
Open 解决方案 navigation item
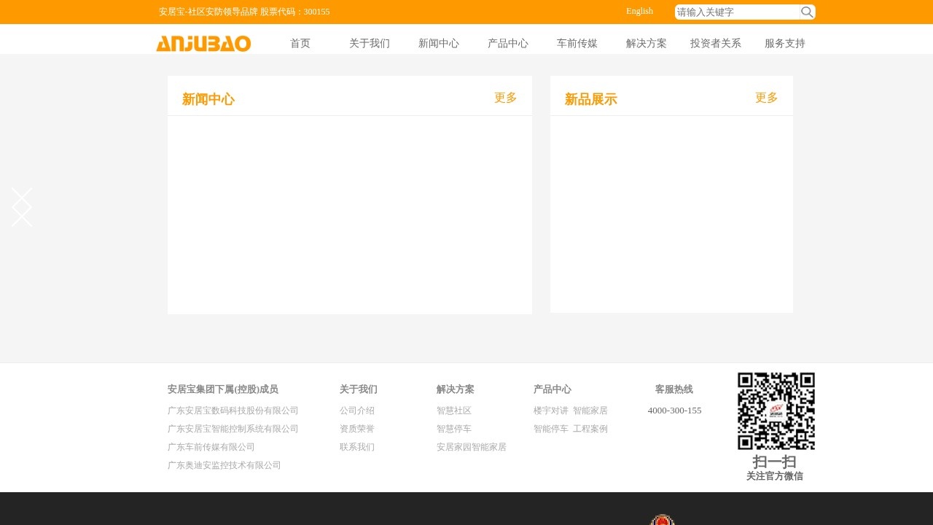(x=647, y=43)
